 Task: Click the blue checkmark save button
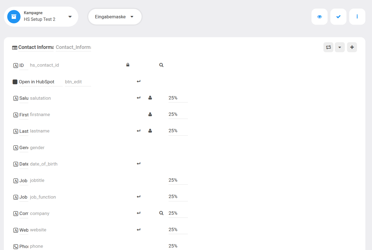point(338,17)
